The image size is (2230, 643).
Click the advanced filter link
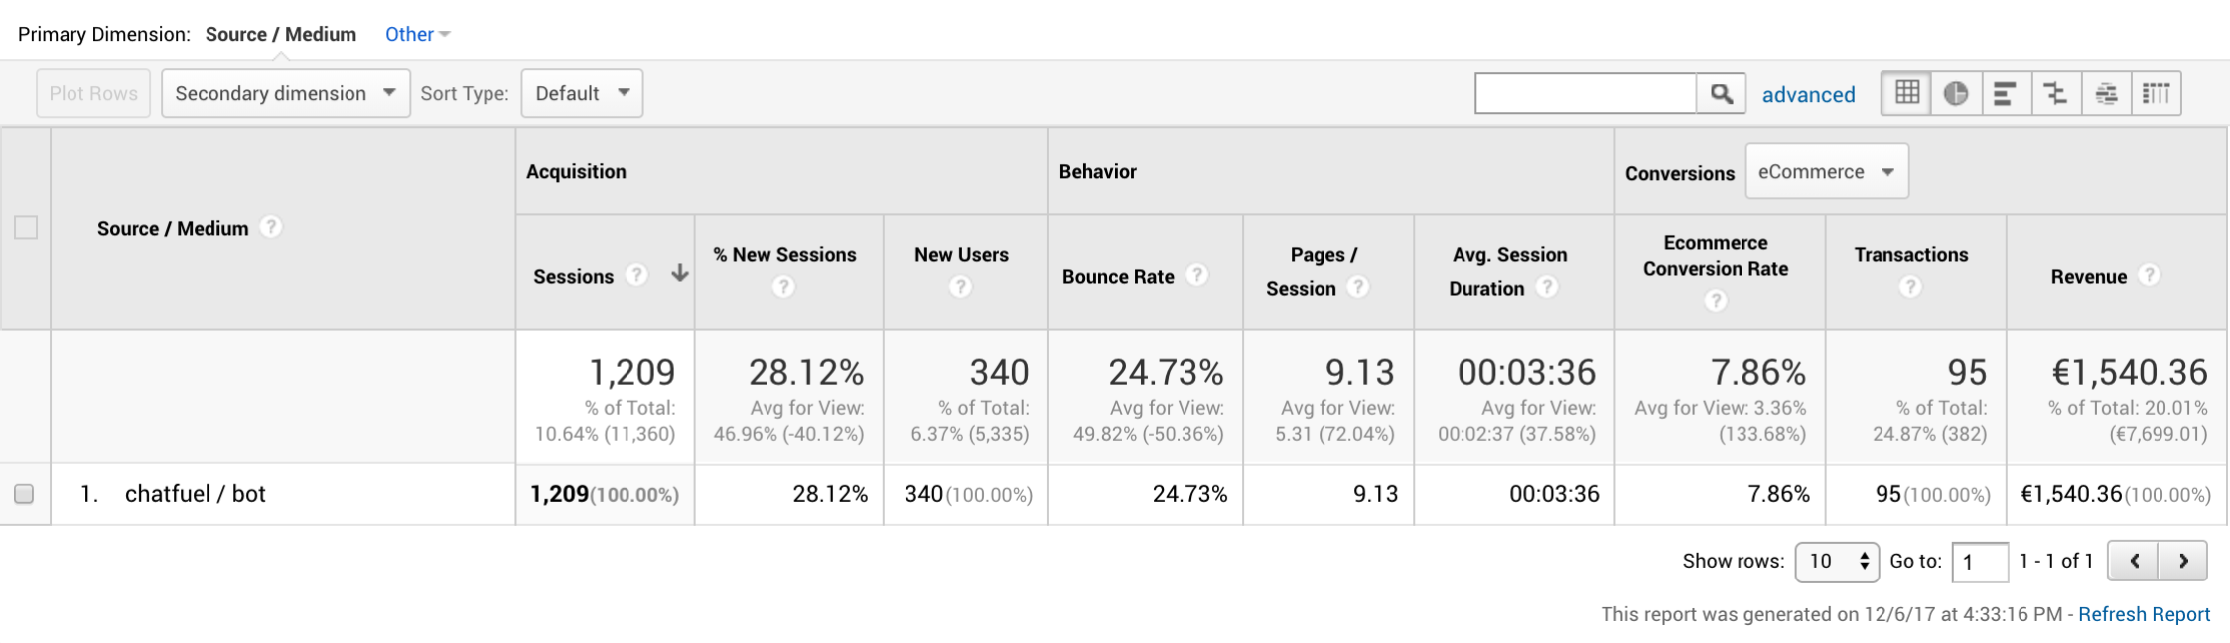pyautogui.click(x=1808, y=95)
